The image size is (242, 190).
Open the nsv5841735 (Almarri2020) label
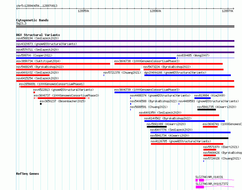click(217, 107)
